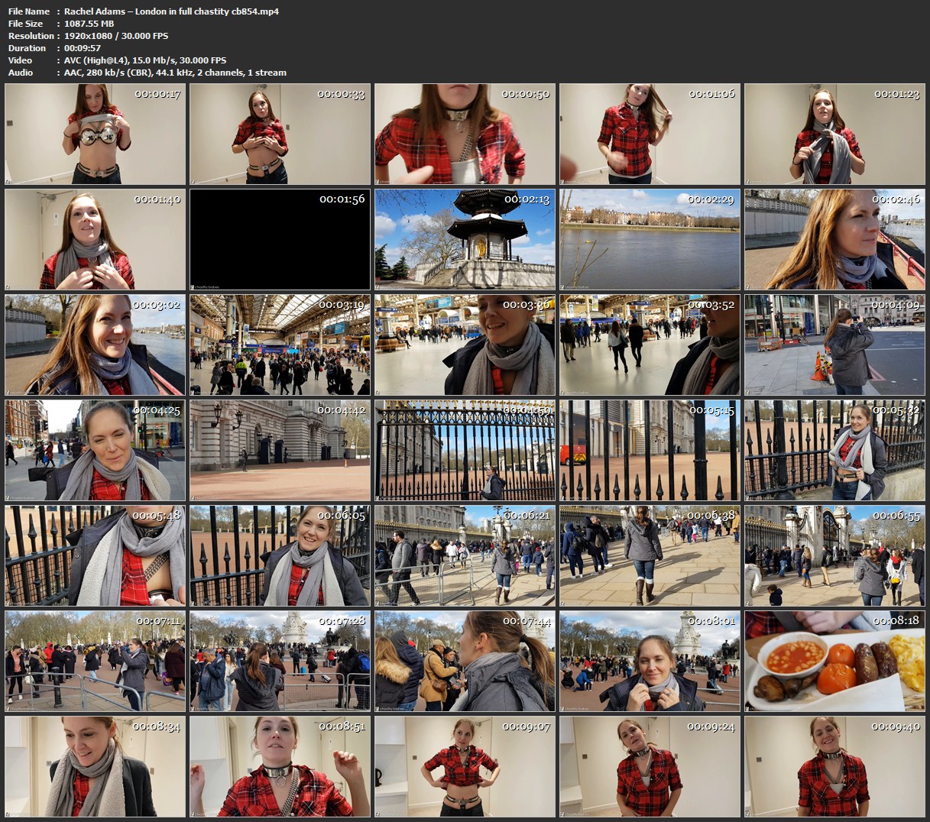The height and width of the screenshot is (822, 930).
Task: Open the thumbnail stamped 00:09:07
Action: (465, 767)
